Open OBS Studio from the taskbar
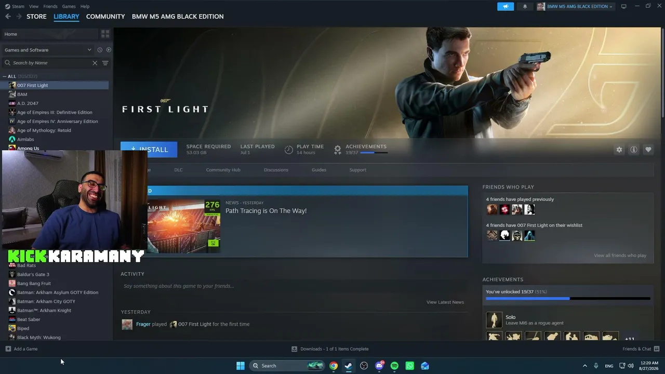This screenshot has width=665, height=374. (364, 366)
